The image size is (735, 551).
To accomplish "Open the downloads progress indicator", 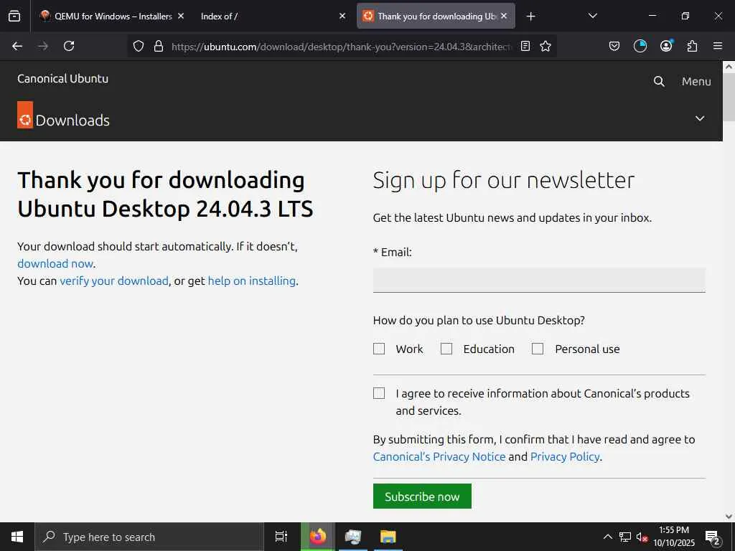I will (x=640, y=46).
